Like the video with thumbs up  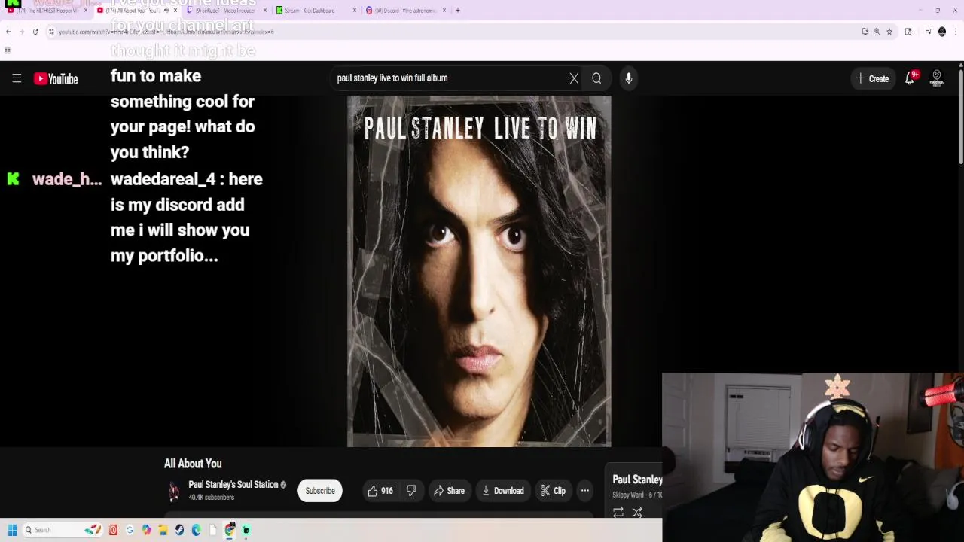pos(380,491)
